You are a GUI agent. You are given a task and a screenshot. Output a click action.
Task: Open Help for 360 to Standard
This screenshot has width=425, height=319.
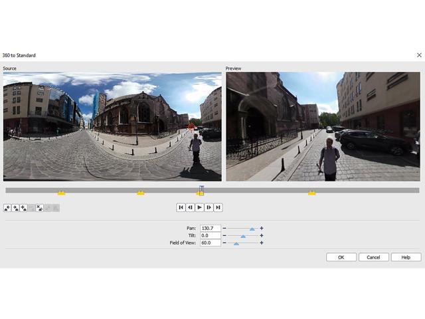(406, 257)
